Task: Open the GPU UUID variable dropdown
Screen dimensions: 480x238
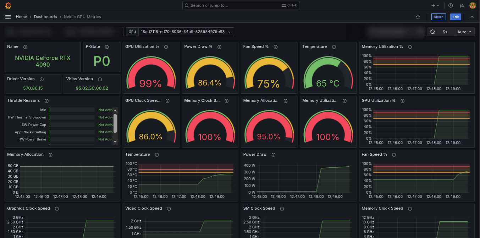Action: (186, 32)
